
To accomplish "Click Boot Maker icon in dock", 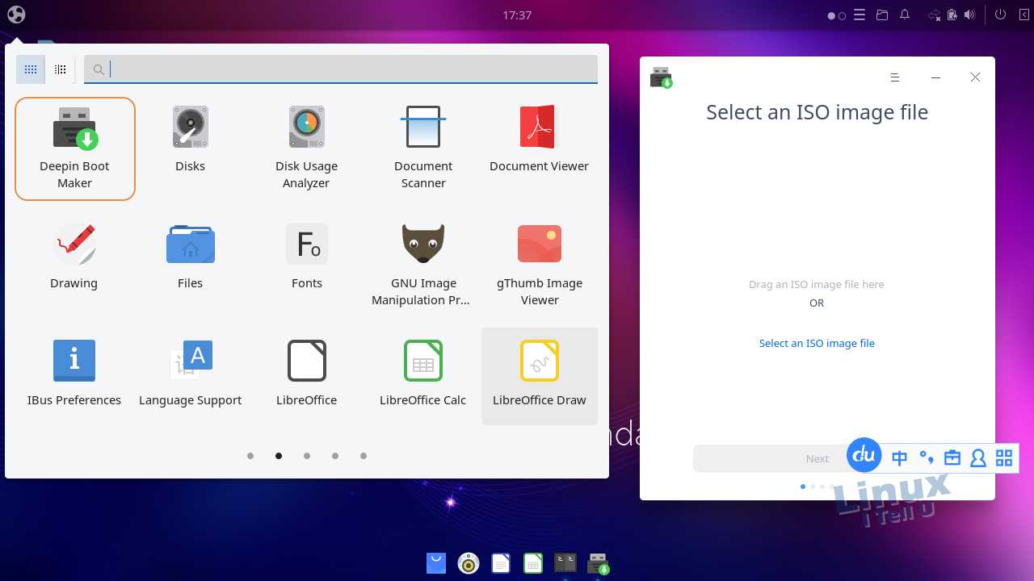I will (599, 562).
